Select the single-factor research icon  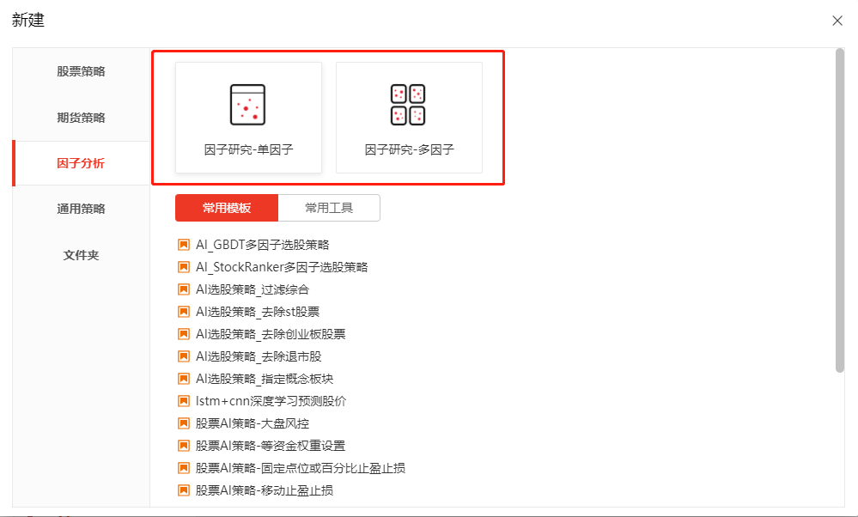(247, 105)
